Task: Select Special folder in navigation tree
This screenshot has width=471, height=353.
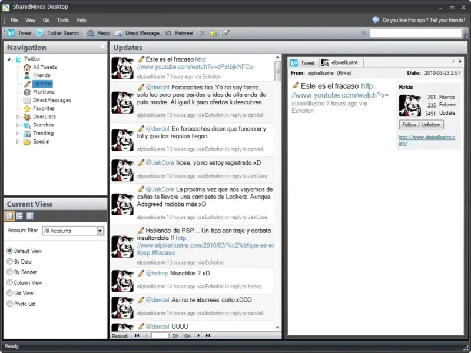Action: [41, 141]
